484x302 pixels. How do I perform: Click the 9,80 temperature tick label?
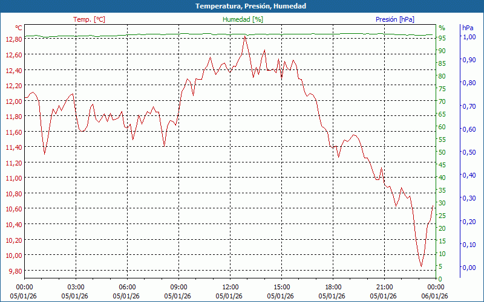click(x=15, y=271)
